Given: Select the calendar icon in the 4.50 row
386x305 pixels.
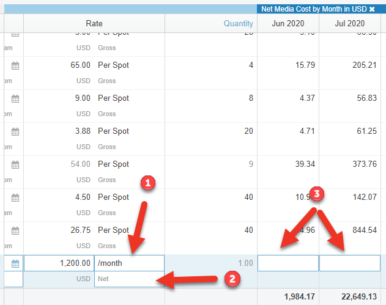Looking at the screenshot, I should click(15, 197).
